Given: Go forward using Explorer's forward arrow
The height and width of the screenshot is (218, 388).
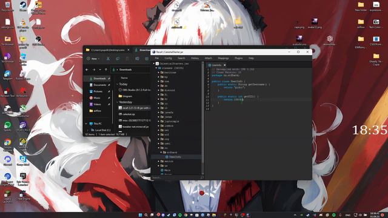Looking at the screenshot, I should pyautogui.click(x=94, y=70).
